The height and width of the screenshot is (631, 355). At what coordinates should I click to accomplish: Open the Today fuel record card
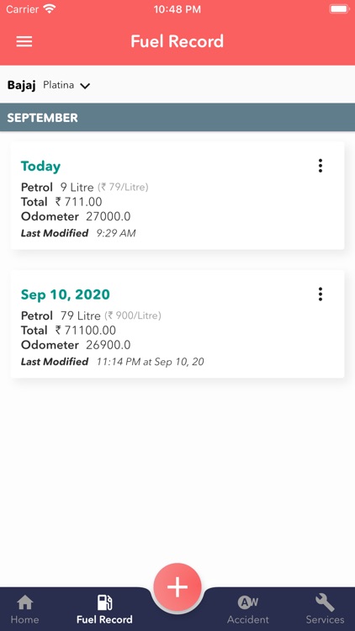coord(177,195)
